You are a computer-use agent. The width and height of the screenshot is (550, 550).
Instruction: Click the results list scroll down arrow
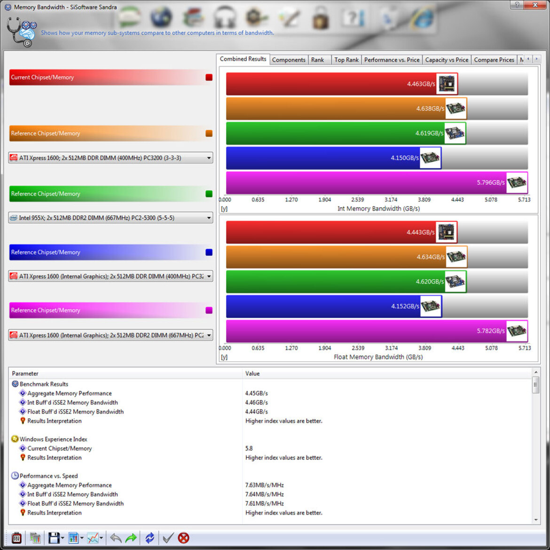pos(535,520)
